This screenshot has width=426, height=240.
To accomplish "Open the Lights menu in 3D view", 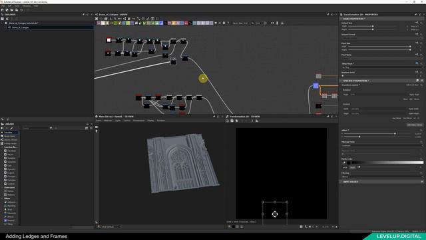I will coord(118,121).
